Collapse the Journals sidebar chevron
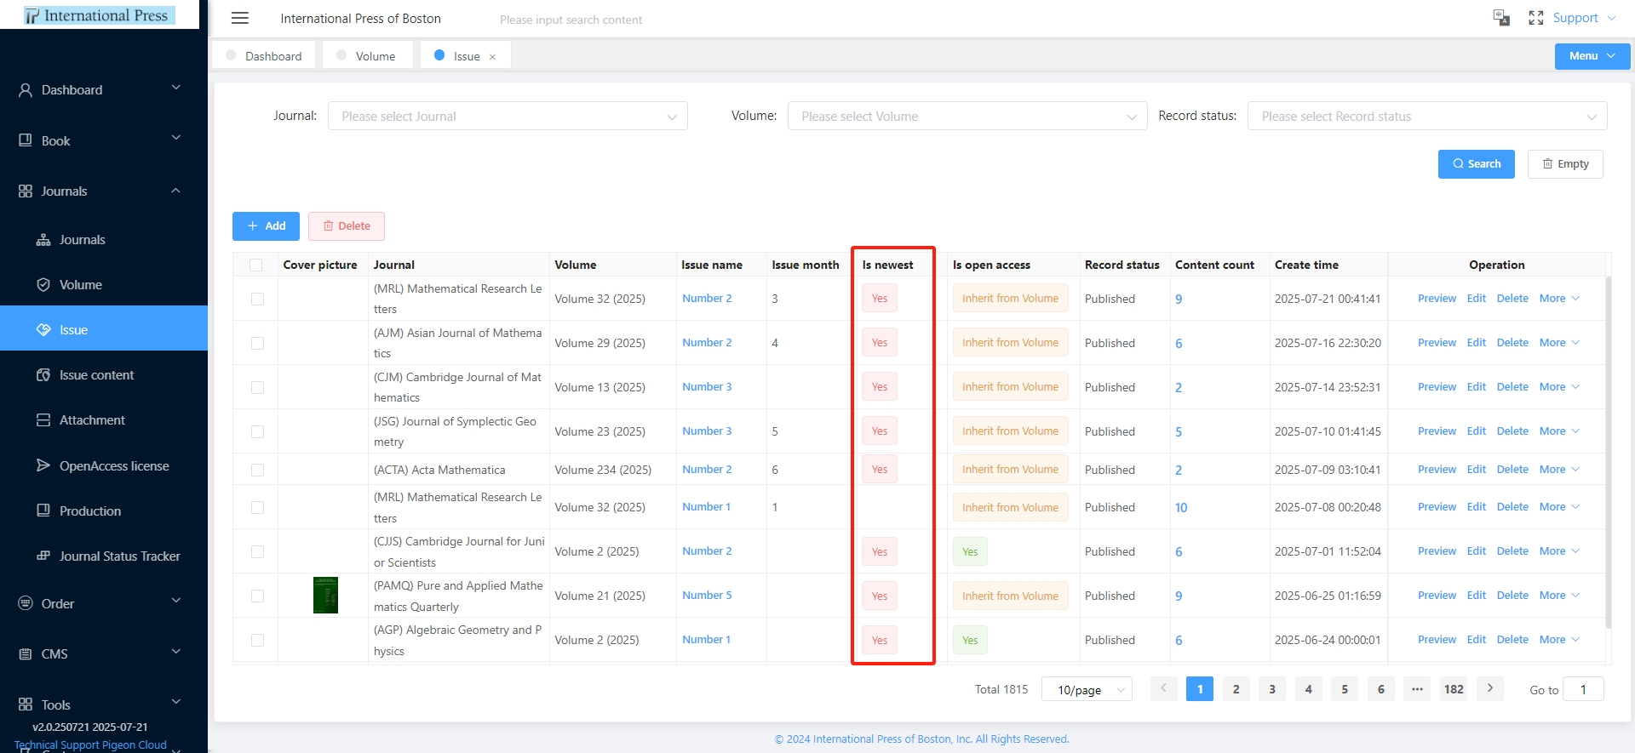 coord(176,190)
